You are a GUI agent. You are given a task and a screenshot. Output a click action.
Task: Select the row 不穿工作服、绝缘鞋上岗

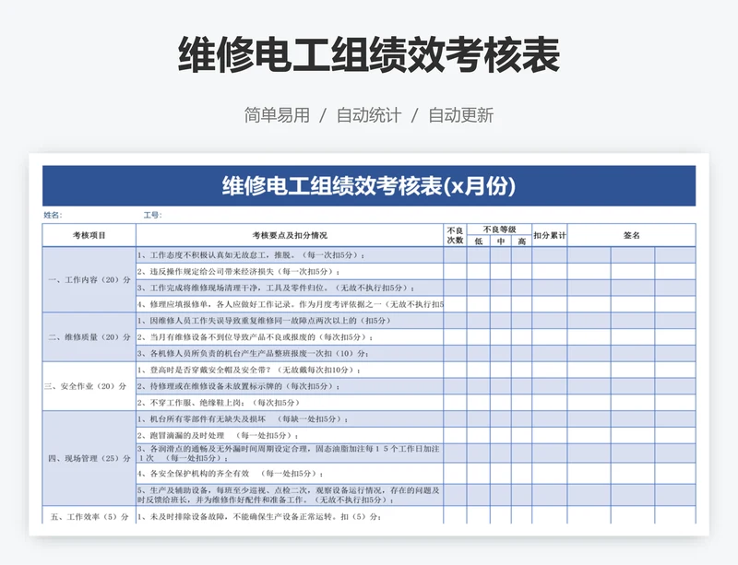pos(289,403)
